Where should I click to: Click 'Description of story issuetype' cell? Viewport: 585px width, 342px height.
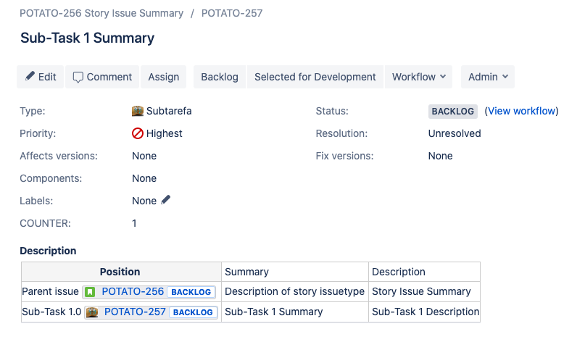[x=295, y=292]
